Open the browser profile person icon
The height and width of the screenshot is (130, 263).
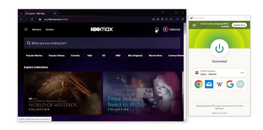[x=177, y=19]
